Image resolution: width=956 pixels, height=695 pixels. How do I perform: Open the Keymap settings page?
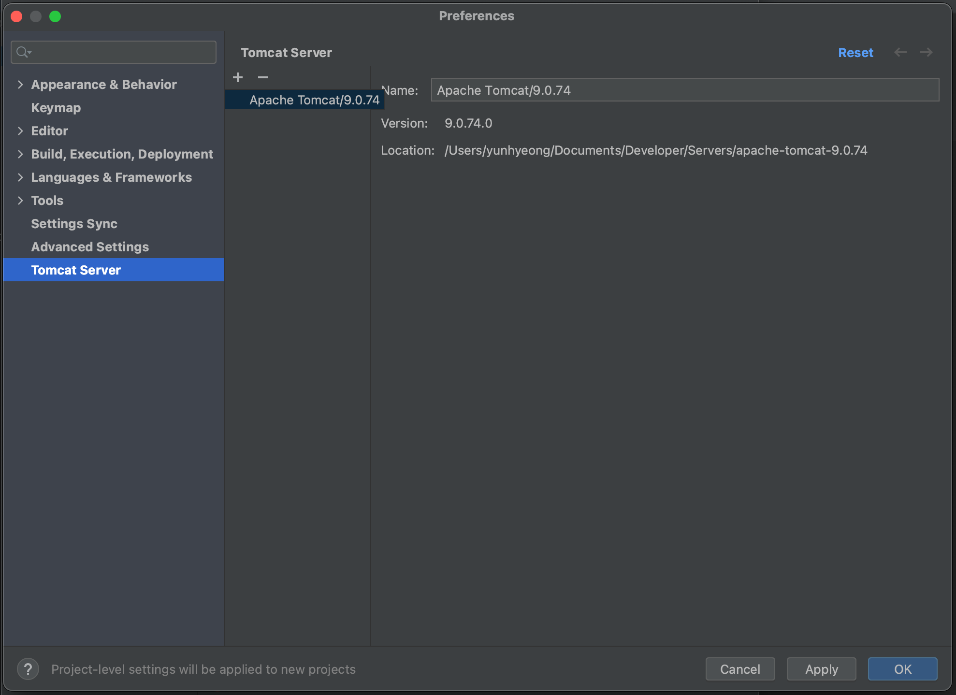coord(56,108)
